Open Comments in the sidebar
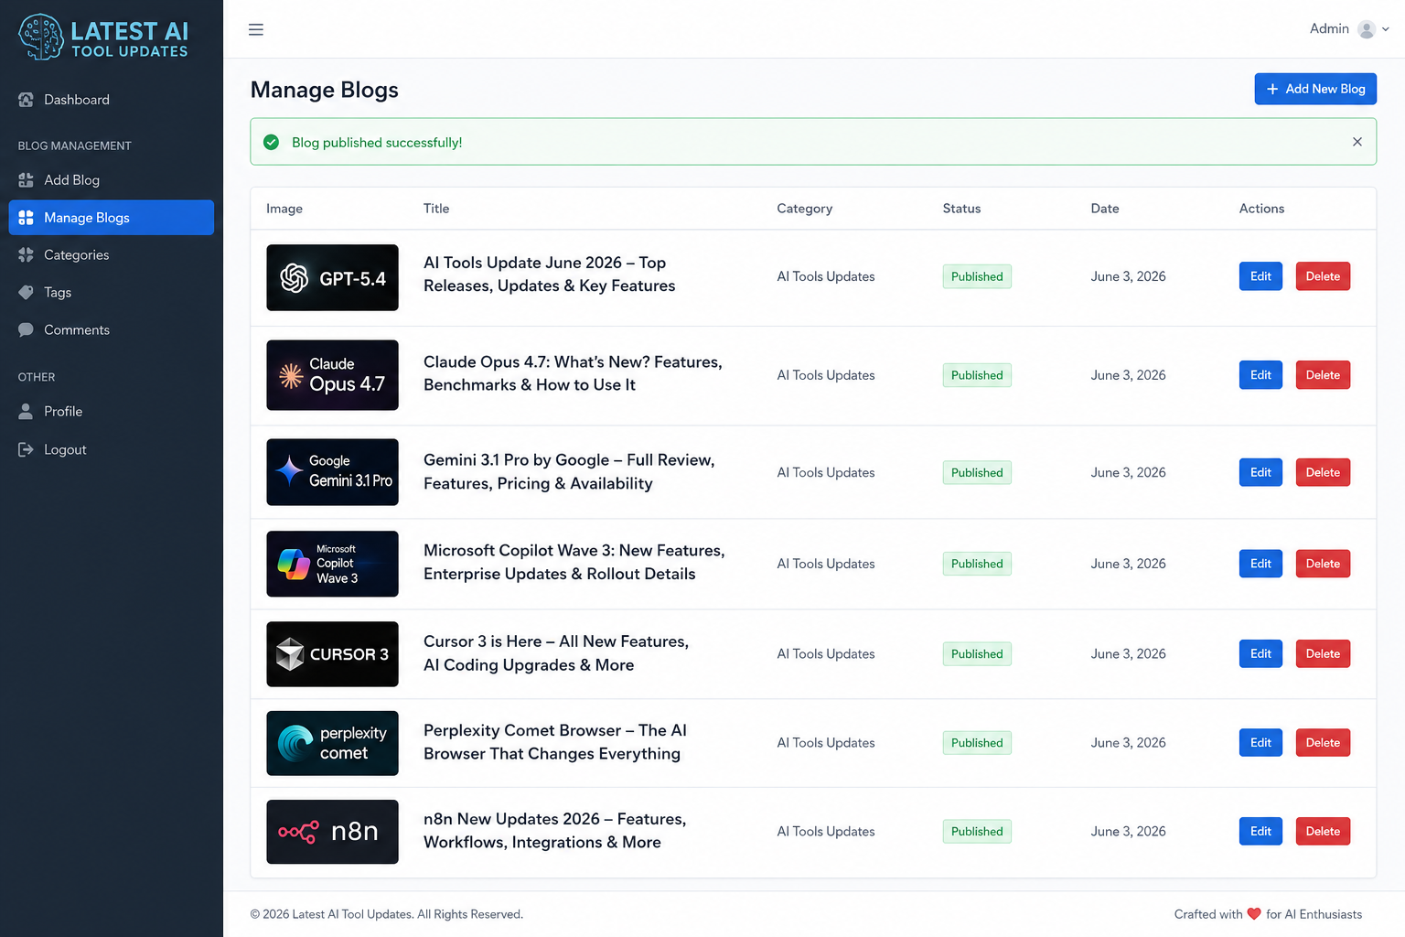Image resolution: width=1405 pixels, height=937 pixels. click(112, 330)
